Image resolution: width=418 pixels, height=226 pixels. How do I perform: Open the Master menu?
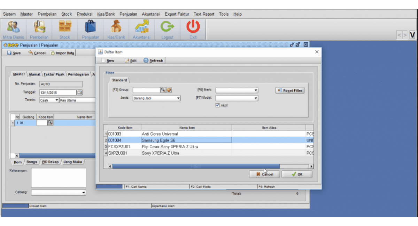click(26, 14)
